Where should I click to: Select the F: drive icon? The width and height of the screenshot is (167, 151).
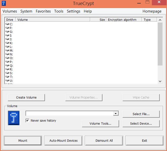[x=7, y=28]
